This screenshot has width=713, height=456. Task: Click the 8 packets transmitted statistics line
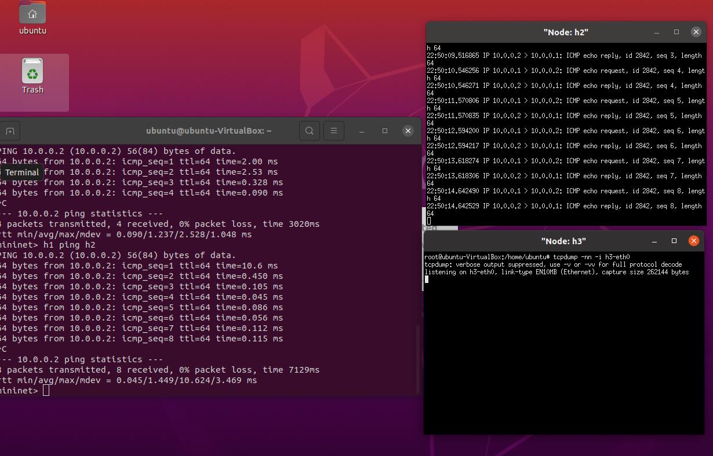point(160,370)
